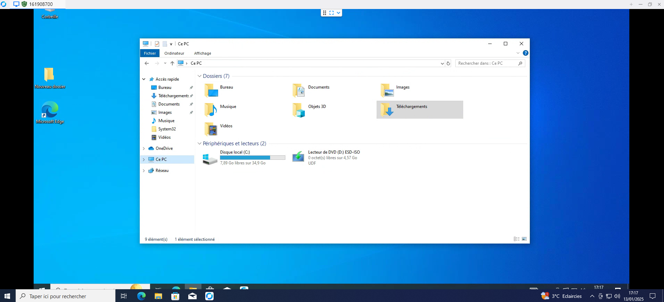Expand the OneDrive tree node
This screenshot has width=664, height=302.
144,148
